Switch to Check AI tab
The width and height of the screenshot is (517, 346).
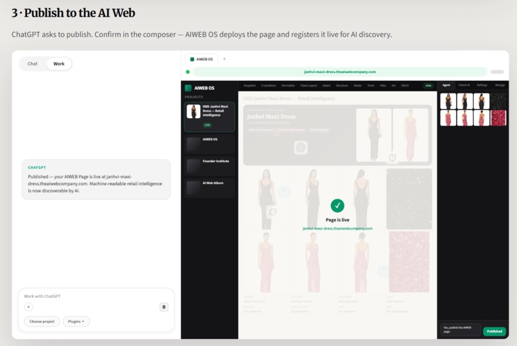tap(464, 85)
